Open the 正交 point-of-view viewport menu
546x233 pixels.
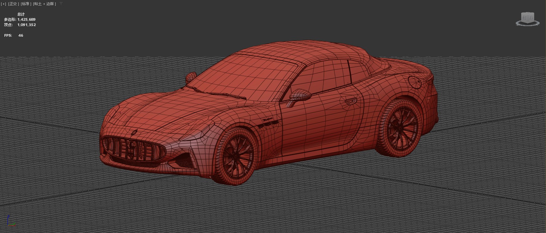13,4
